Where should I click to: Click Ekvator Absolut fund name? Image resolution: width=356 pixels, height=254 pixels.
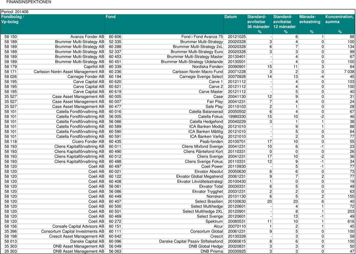coord(209,172)
